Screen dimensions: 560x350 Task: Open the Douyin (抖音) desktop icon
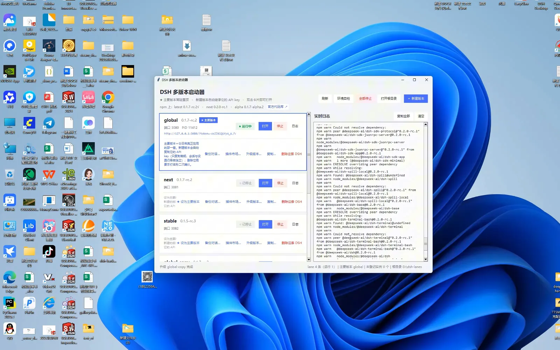pyautogui.click(x=49, y=254)
